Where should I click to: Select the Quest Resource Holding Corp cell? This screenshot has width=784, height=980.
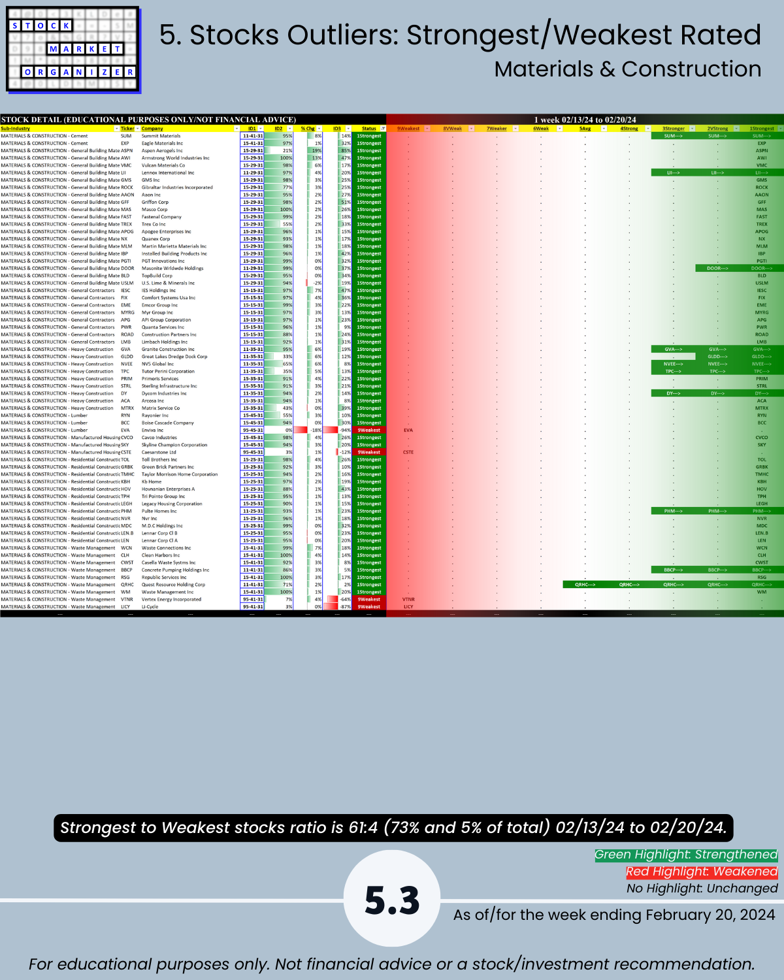pos(190,585)
